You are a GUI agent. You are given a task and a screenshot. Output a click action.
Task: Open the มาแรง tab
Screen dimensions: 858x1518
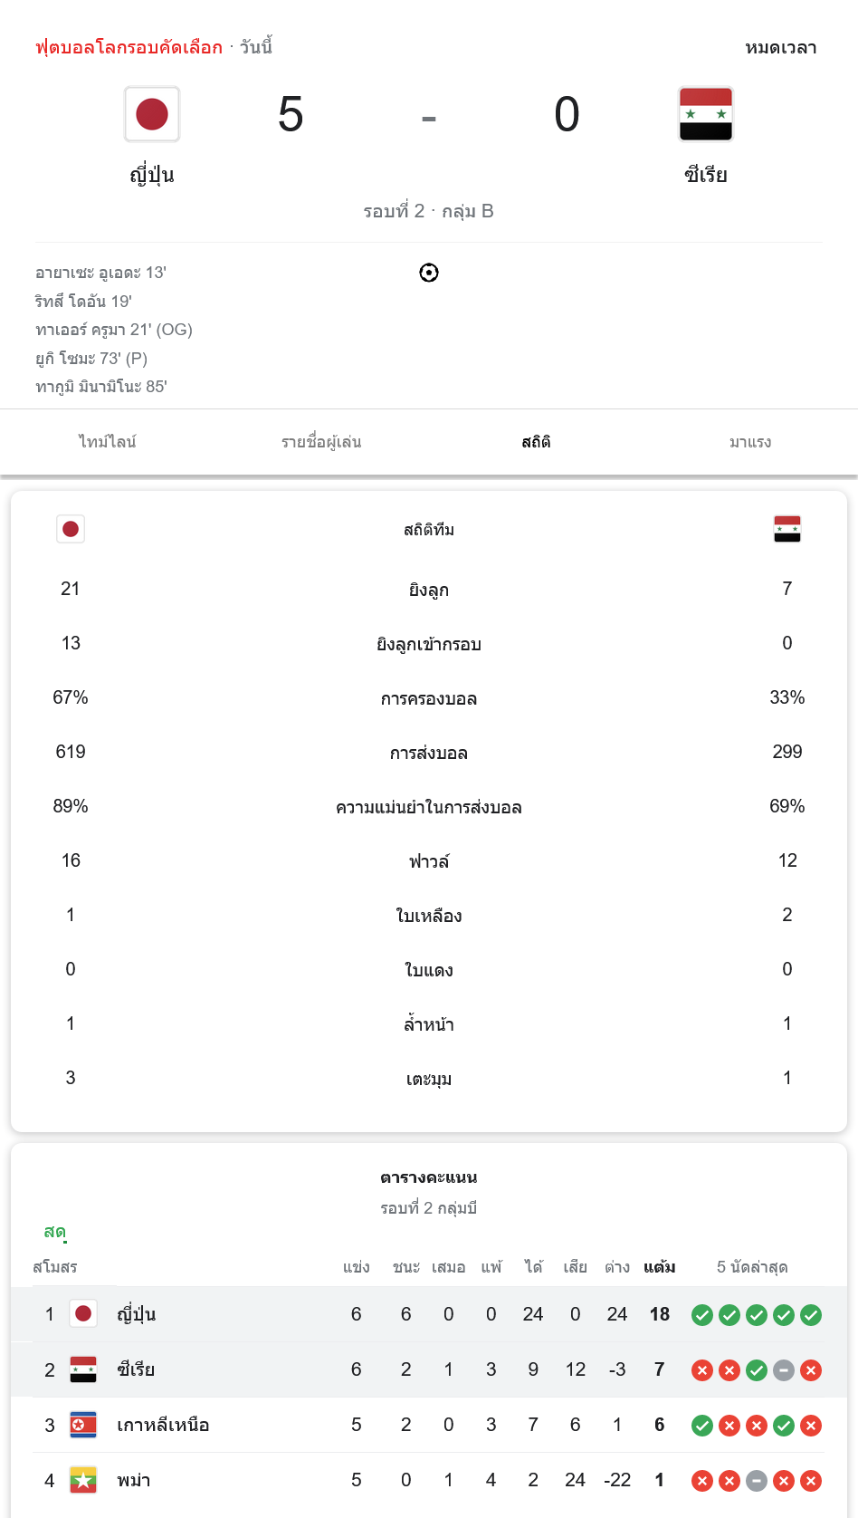(x=750, y=442)
